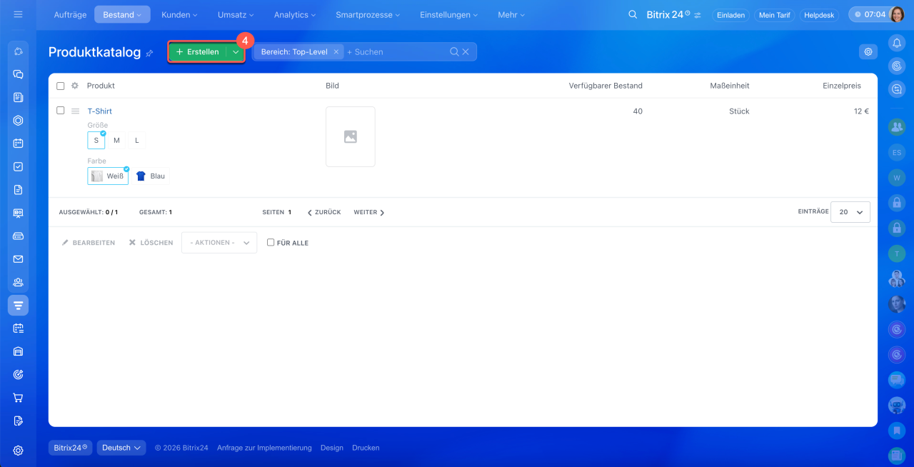Open the Smartprozesse menu

tap(368, 14)
